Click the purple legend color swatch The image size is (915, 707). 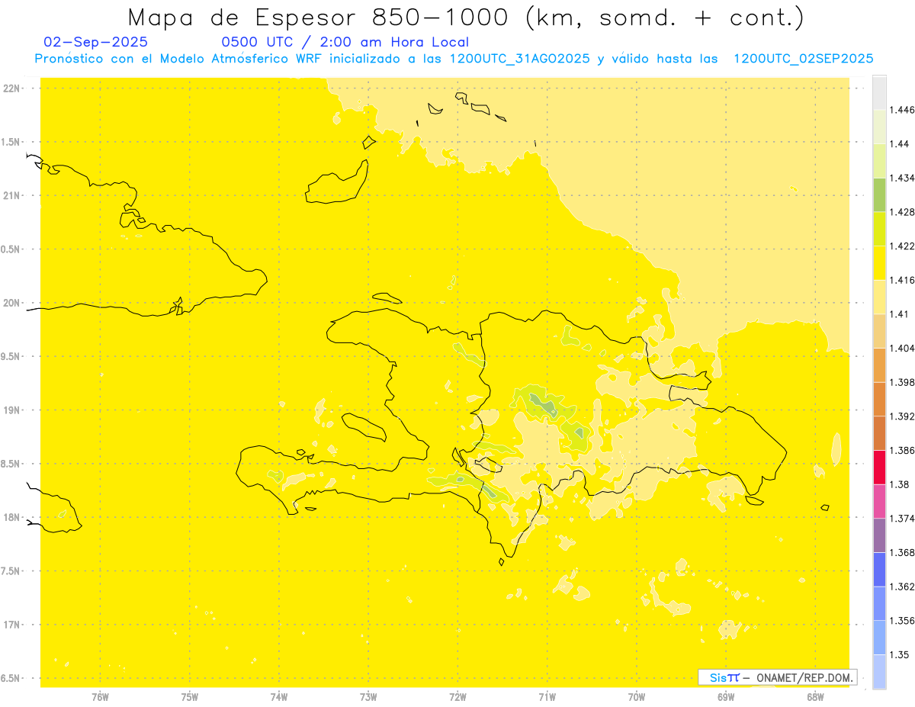click(879, 535)
